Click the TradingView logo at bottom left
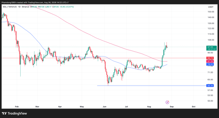Screen dimensions: 219x118 coord(14,114)
